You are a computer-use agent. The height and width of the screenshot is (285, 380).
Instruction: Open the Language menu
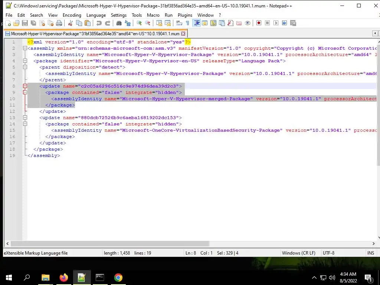[x=96, y=15]
